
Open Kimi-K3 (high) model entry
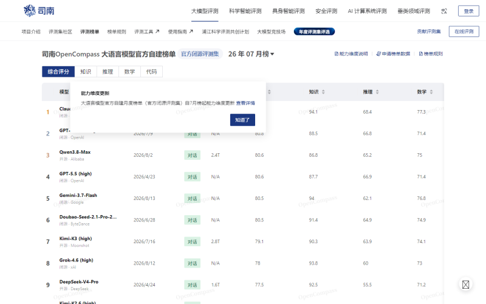tap(75, 238)
